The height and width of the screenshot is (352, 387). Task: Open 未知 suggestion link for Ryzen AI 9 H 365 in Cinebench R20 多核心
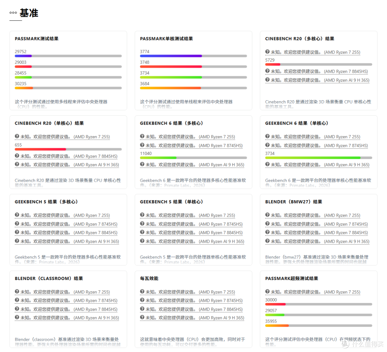click(317, 80)
